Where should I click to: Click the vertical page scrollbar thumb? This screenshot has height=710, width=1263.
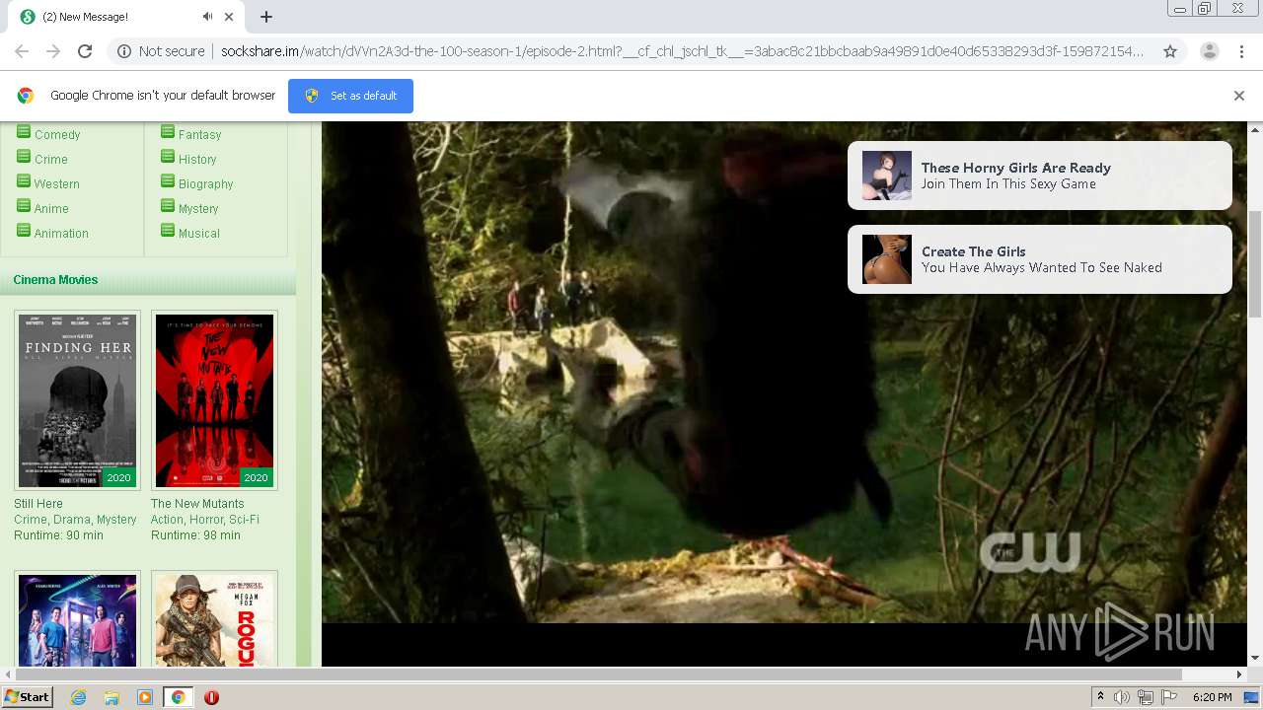coord(1255,263)
